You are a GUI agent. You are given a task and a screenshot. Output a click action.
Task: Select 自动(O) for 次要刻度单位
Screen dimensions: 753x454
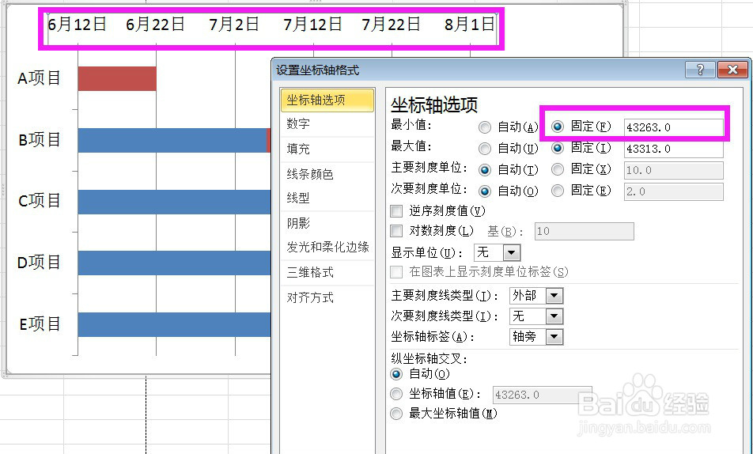[485, 191]
